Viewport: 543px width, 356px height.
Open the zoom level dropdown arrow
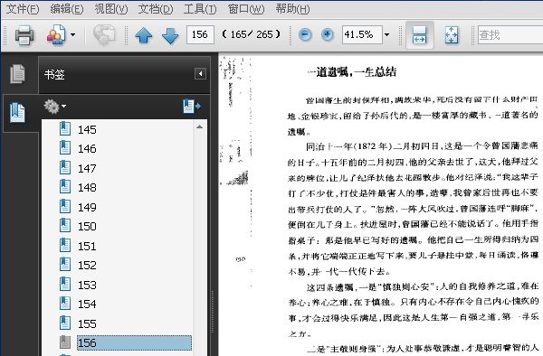(x=386, y=34)
